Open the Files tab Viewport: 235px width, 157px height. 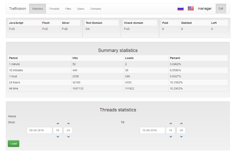tap(68, 9)
